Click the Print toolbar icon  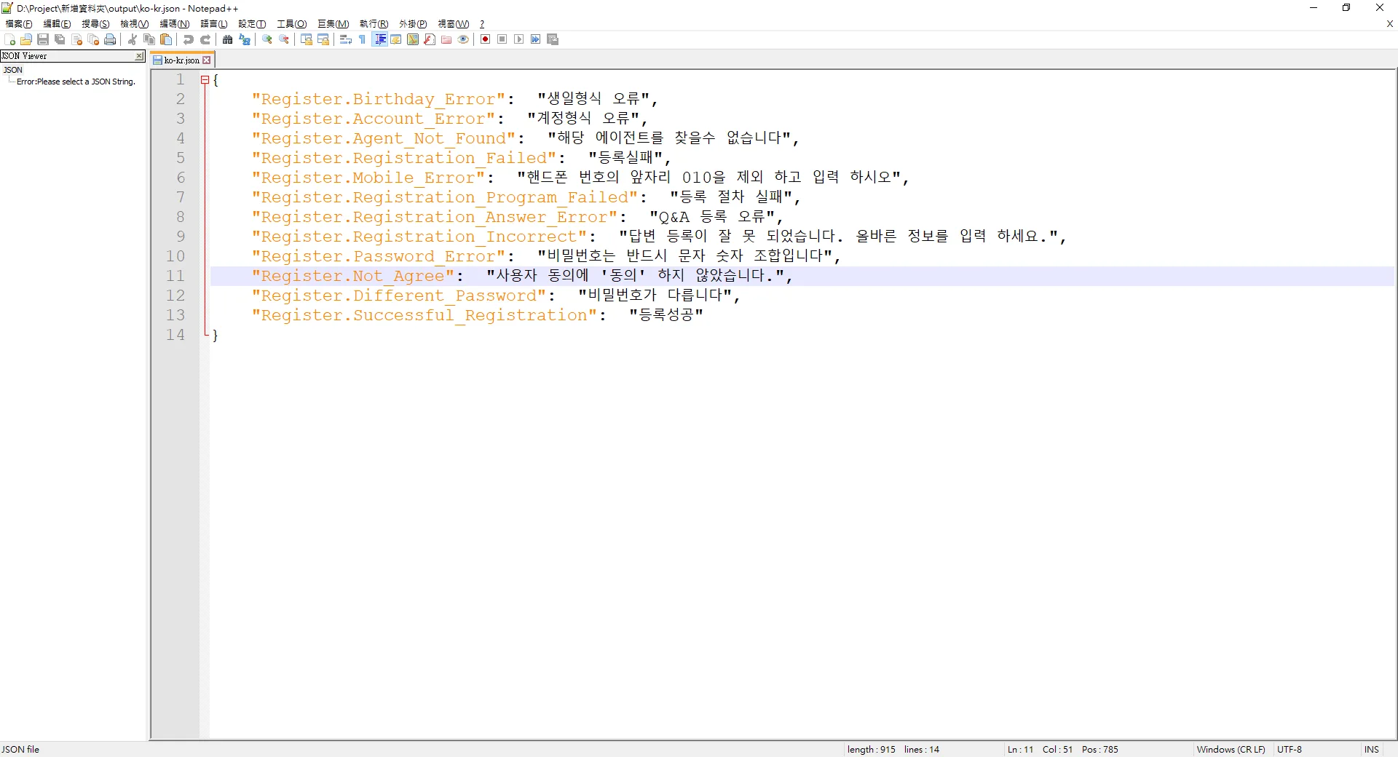tap(110, 39)
